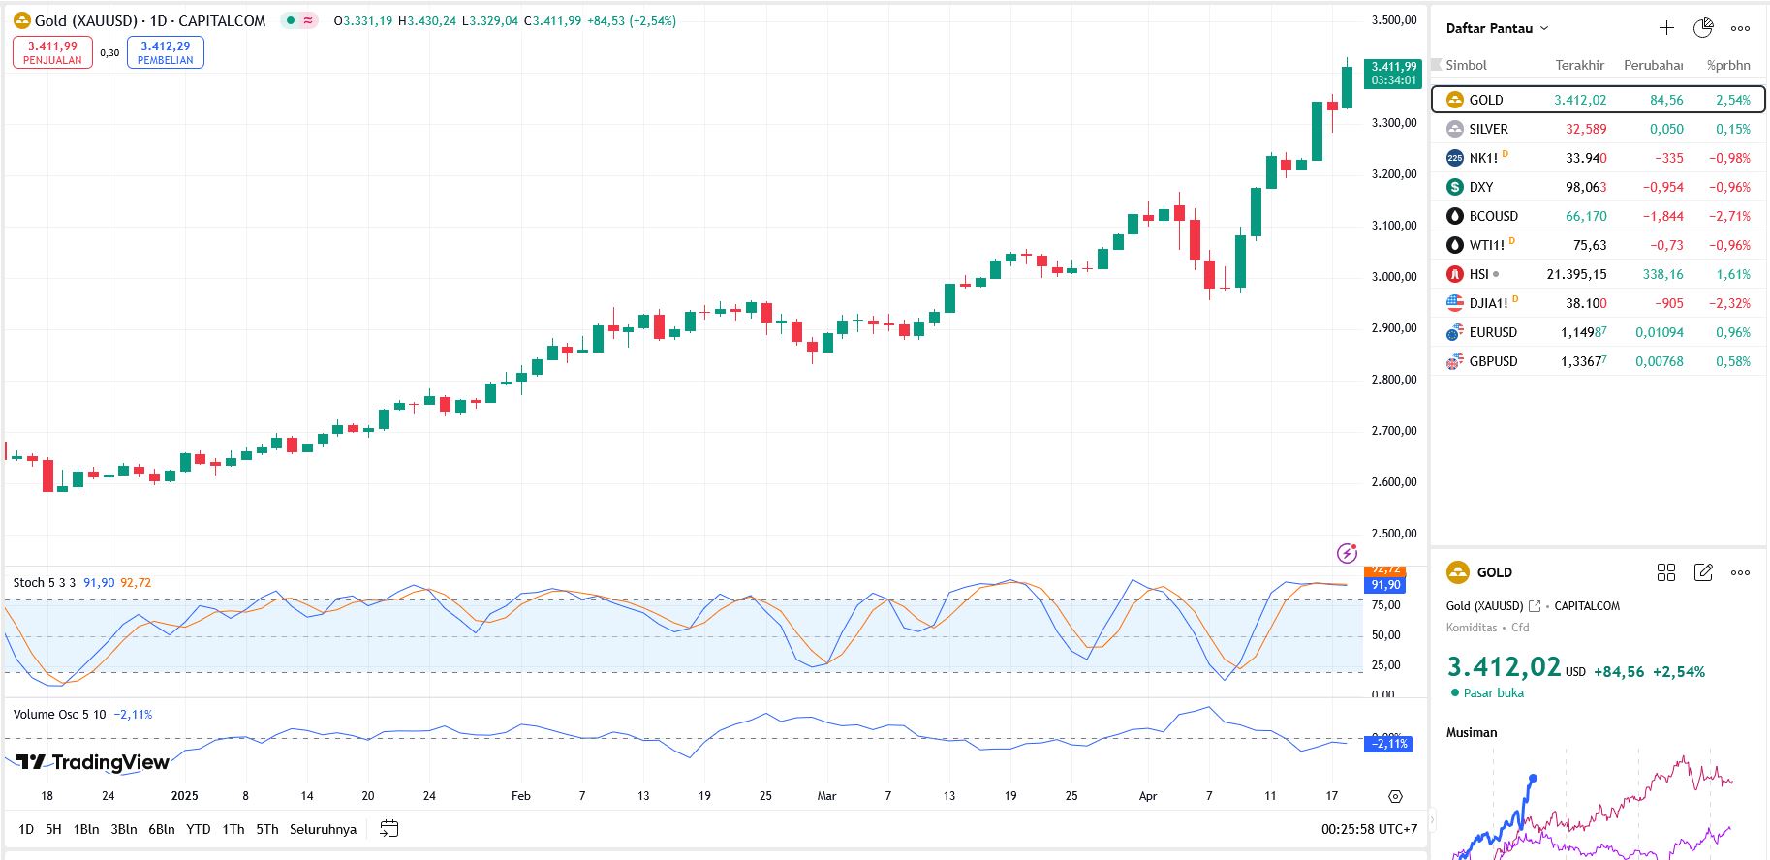Image resolution: width=1770 pixels, height=860 pixels.
Task: Click the edit note icon in GOLD panel
Action: point(1703,572)
